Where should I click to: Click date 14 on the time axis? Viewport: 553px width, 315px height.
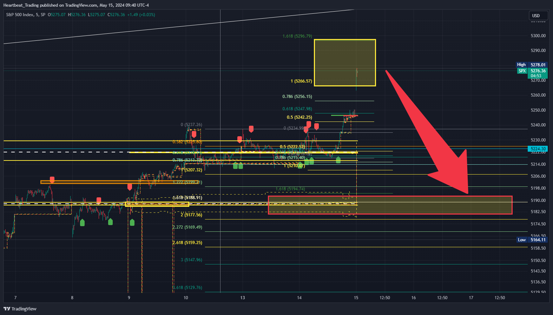pos(299,298)
